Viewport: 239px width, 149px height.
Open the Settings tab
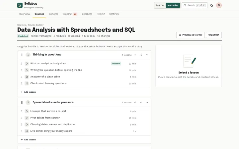point(114,14)
